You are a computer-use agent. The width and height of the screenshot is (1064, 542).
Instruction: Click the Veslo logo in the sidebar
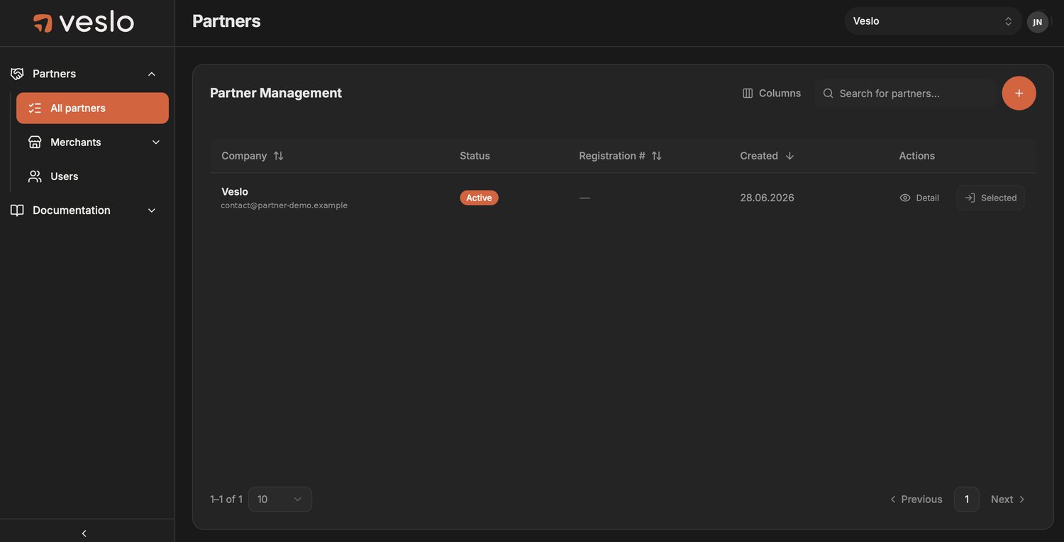click(x=84, y=22)
